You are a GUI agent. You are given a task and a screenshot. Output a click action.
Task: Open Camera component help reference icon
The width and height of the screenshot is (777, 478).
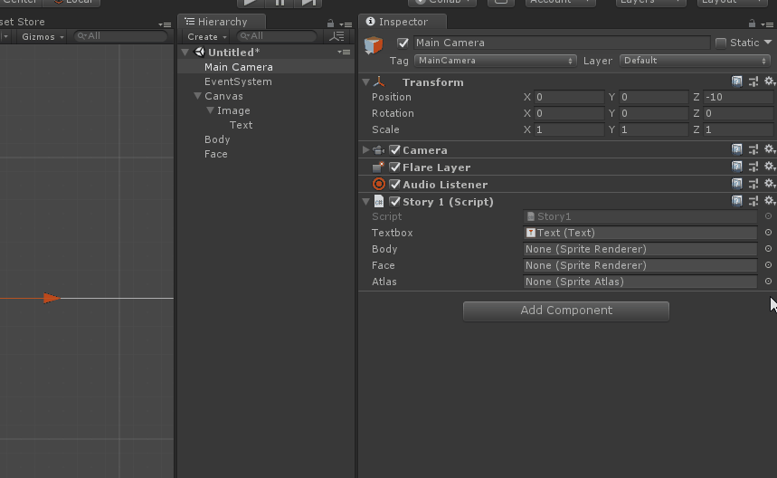[737, 149]
